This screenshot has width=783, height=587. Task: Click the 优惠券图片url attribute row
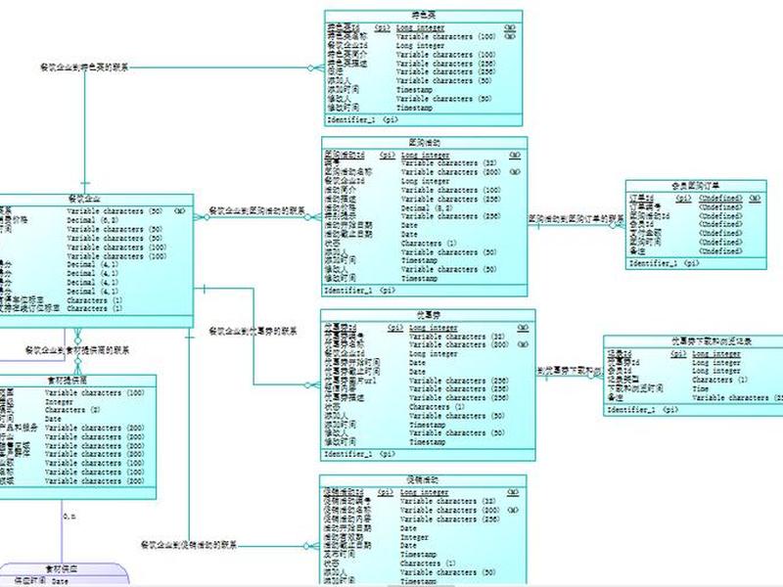416,381
